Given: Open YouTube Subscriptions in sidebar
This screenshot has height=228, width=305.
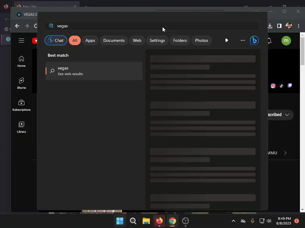Looking at the screenshot, I should coord(21,105).
